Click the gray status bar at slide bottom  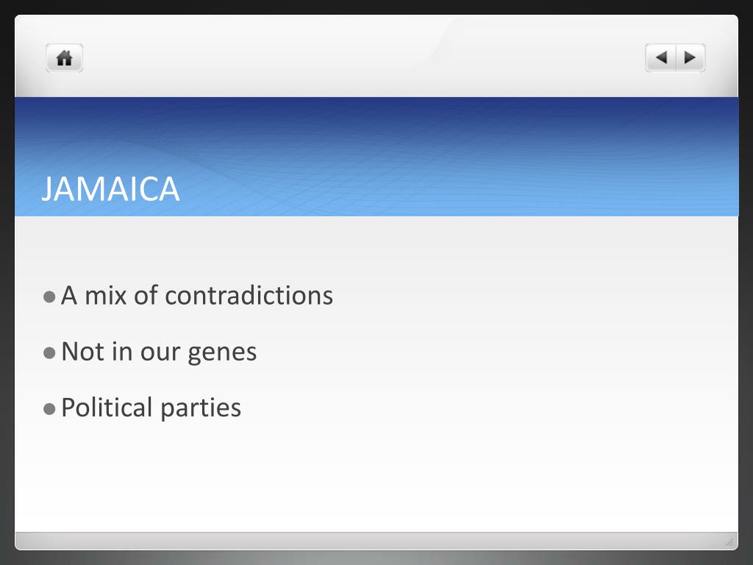click(376, 541)
